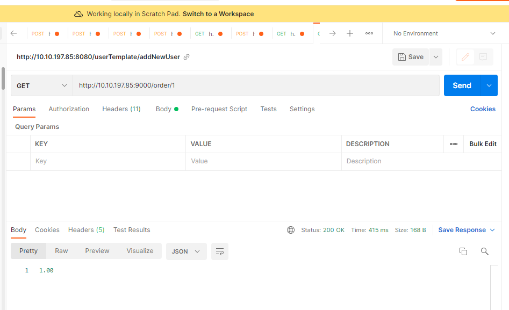This screenshot has height=310, width=509.
Task: Switch to the Authorization tab
Action: pos(69,109)
